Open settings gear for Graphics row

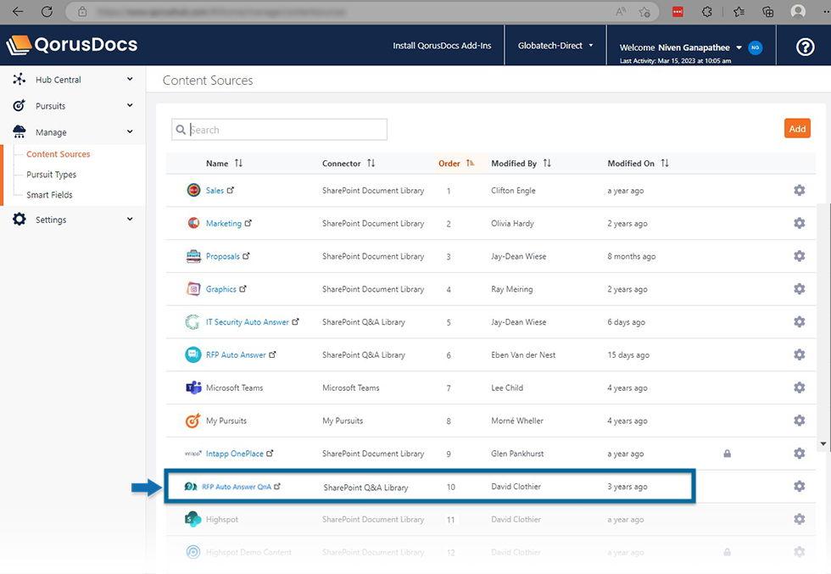click(x=799, y=289)
